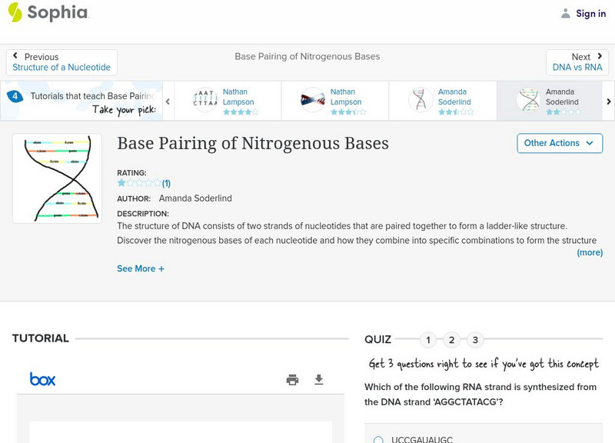Image resolution: width=615 pixels, height=443 pixels.
Task: Click the Box logo
Action: [42, 379]
